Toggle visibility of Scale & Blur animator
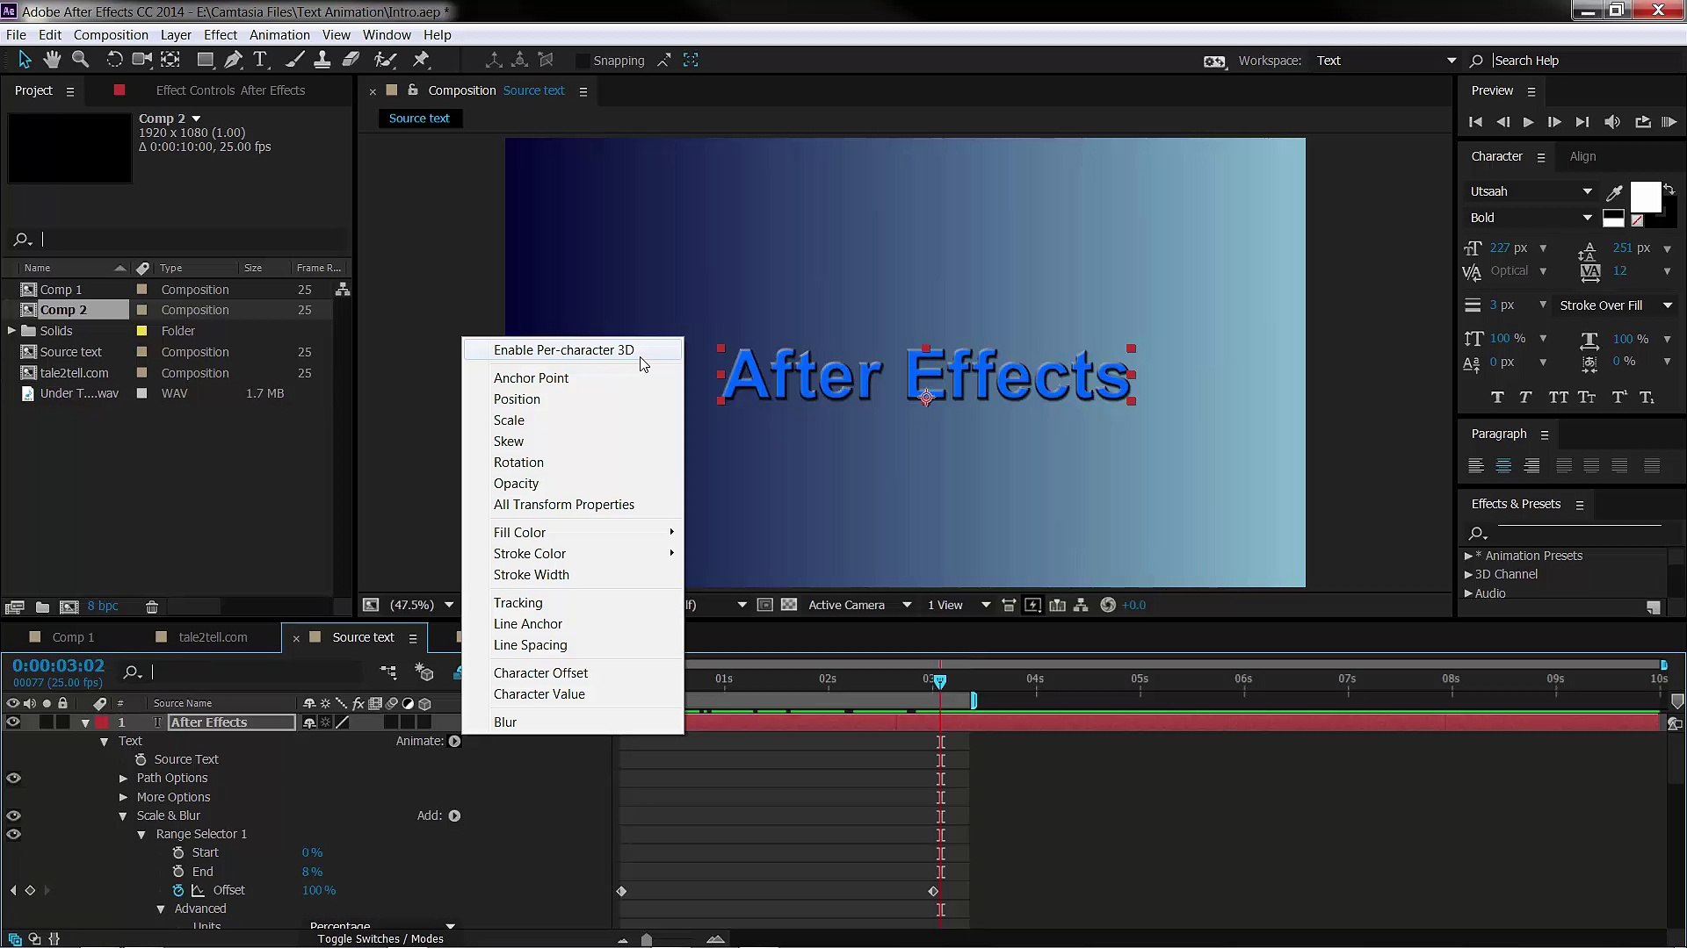 tap(13, 815)
